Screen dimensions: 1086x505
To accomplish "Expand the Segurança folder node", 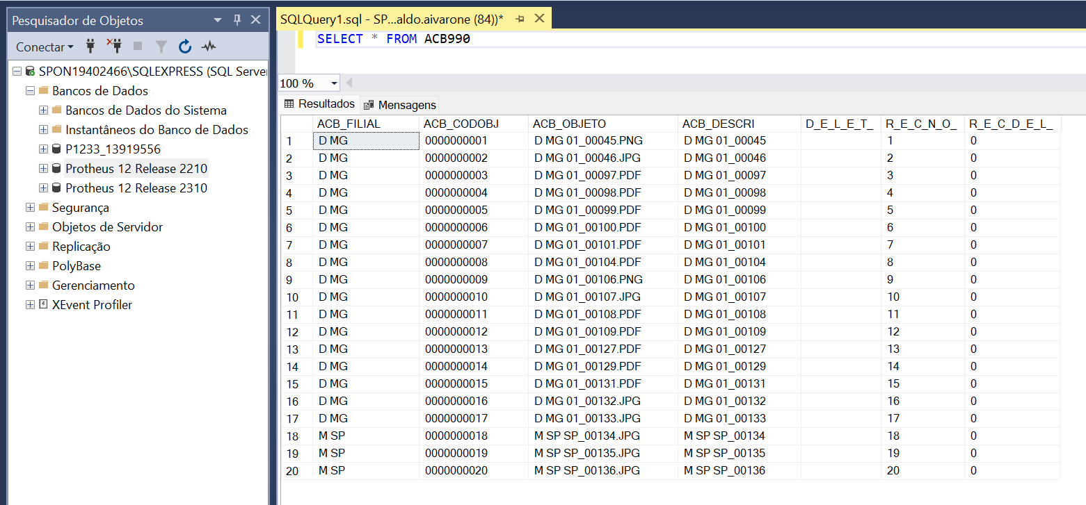I will pyautogui.click(x=30, y=208).
